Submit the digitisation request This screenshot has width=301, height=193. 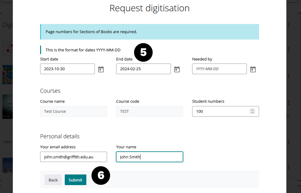pyautogui.click(x=75, y=180)
